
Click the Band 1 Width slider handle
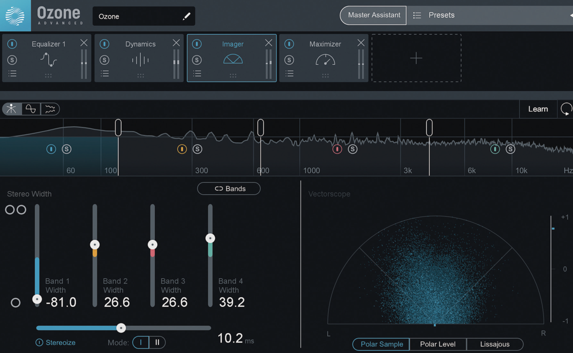37,300
